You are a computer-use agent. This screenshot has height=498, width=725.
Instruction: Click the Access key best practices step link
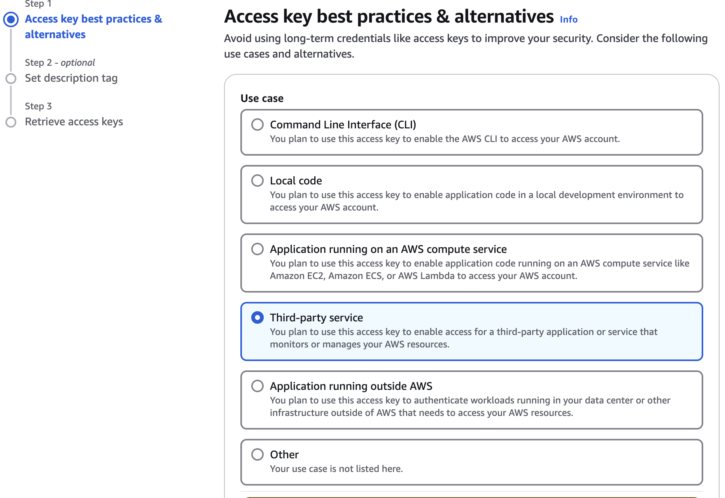93,26
